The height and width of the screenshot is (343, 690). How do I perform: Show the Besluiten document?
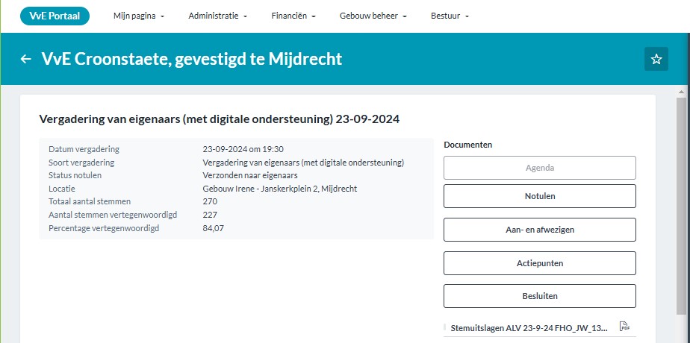539,296
